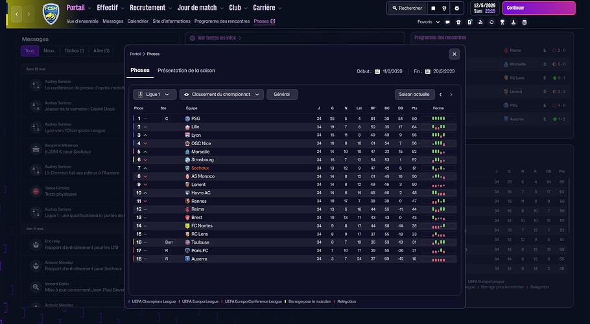The width and height of the screenshot is (590, 324).
Task: Click the AS Monaco club logo
Action: (x=187, y=176)
